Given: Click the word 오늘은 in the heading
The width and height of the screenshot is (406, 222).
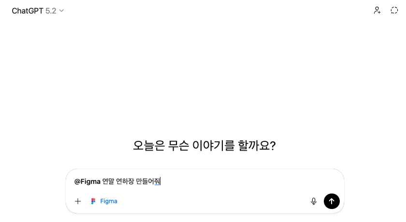Looking at the screenshot, I should (147, 145).
